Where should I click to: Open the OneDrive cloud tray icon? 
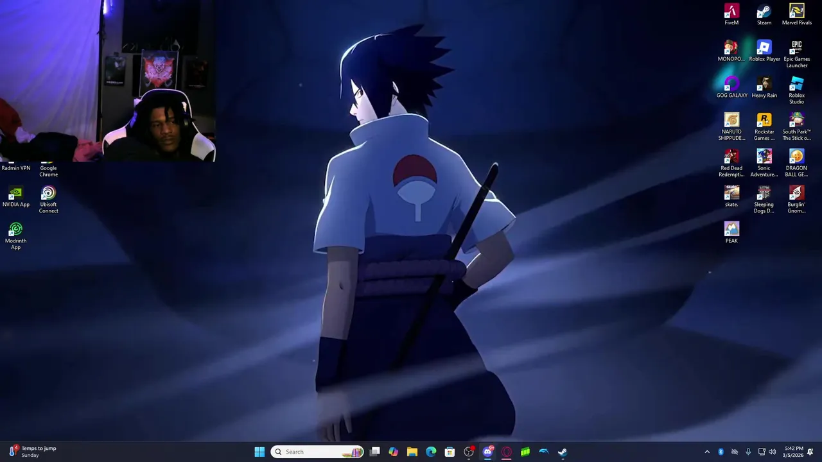[735, 452]
